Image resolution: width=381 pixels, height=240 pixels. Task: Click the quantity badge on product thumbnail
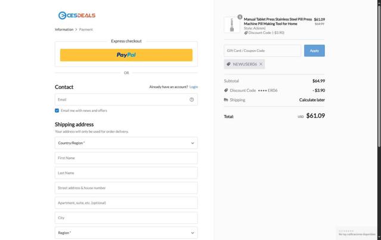click(240, 17)
